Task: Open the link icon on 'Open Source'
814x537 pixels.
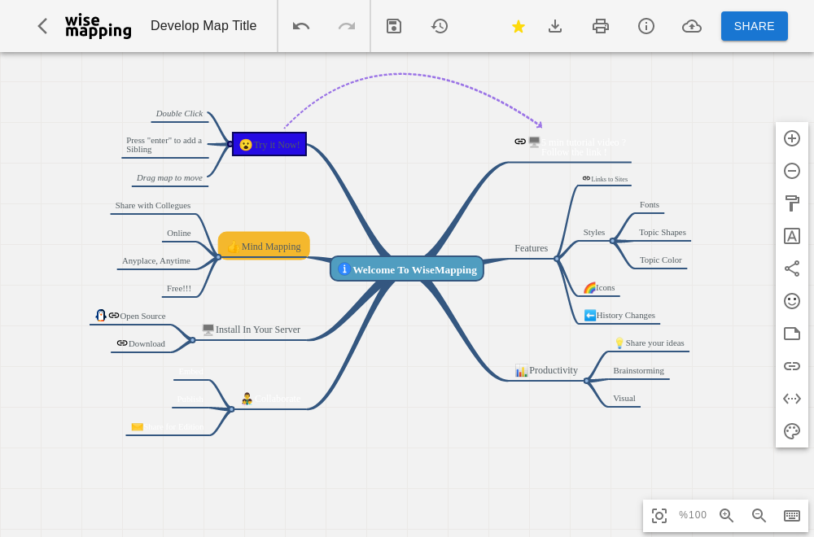Action: click(114, 315)
